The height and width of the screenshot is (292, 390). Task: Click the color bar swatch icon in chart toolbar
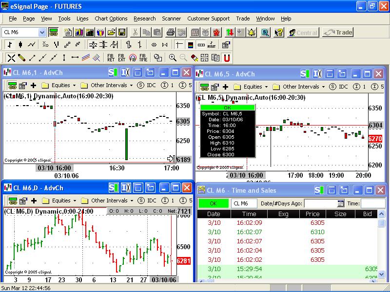(190, 45)
